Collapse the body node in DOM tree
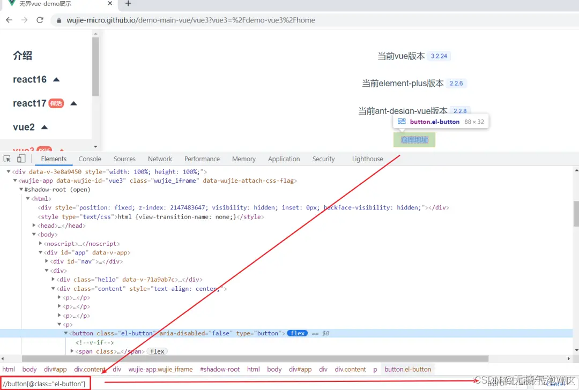This screenshot has height=390, width=579. tap(34, 234)
